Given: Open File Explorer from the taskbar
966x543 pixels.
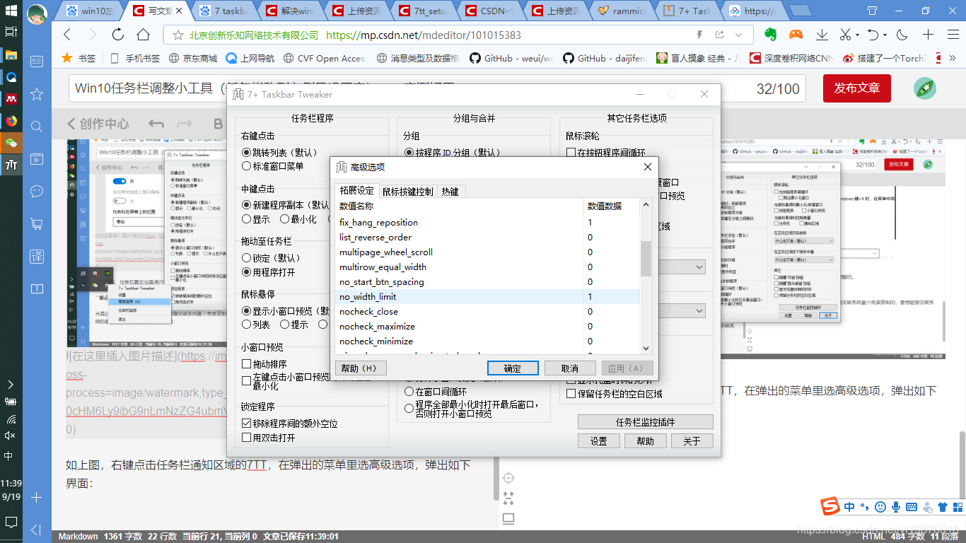Looking at the screenshot, I should click(11, 54).
